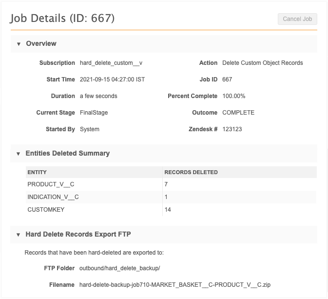Viewport: 328px width, 299px height.
Task: Collapse Hard Delete Records Export FTP triangle
Action: click(19, 235)
